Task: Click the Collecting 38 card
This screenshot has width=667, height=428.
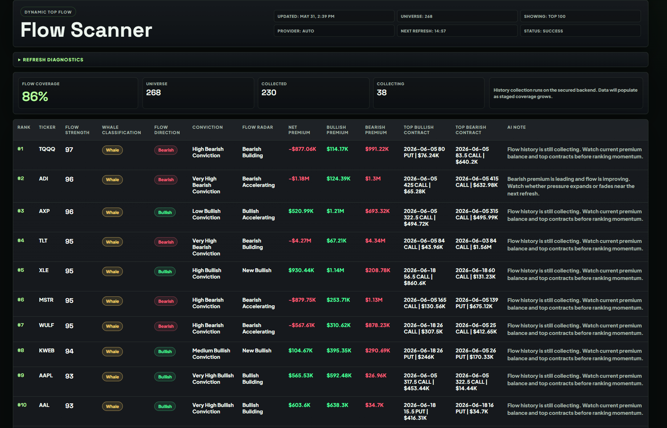Action: click(x=428, y=93)
